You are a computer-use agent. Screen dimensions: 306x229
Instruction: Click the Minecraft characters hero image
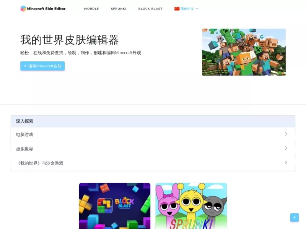pyautogui.click(x=244, y=52)
